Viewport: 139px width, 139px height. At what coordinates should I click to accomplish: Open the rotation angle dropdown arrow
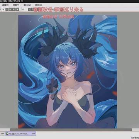coord(29,9)
